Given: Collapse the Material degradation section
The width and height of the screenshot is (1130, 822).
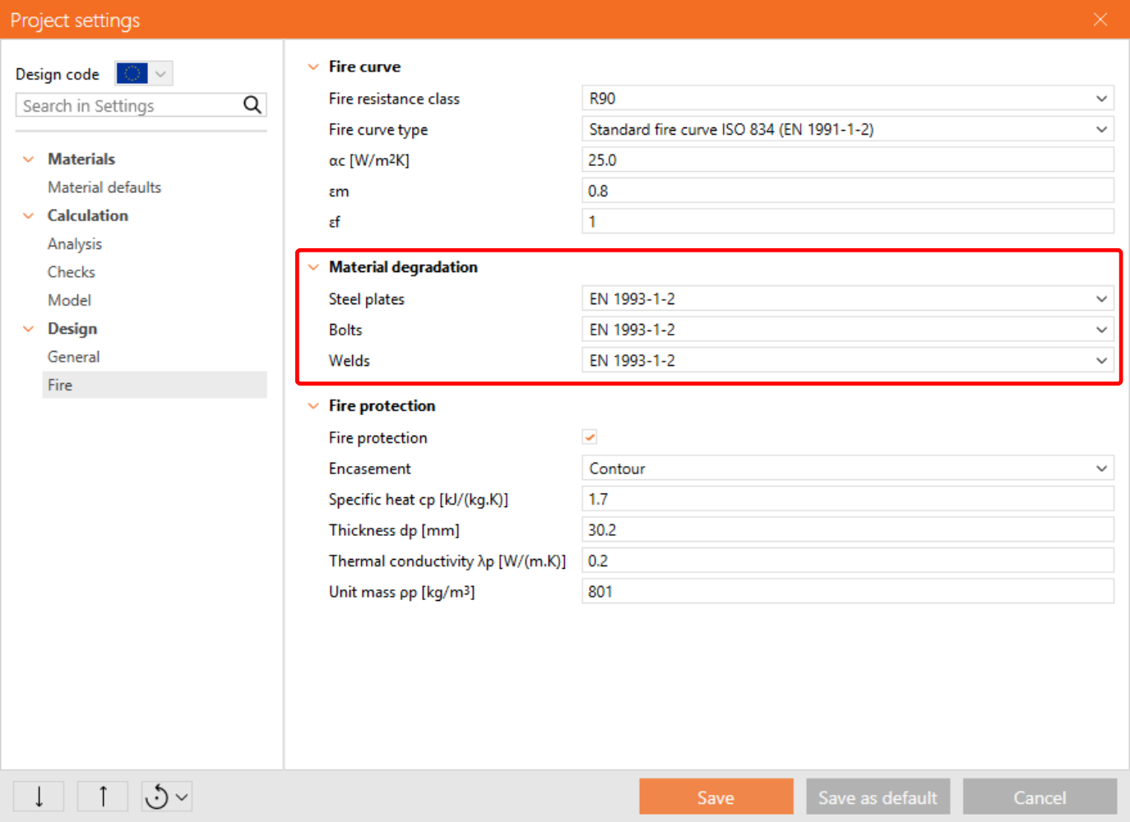Looking at the screenshot, I should point(313,267).
